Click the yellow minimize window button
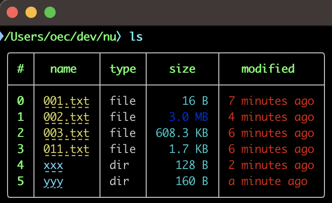Screen dimensions: 332x203 coord(31,12)
